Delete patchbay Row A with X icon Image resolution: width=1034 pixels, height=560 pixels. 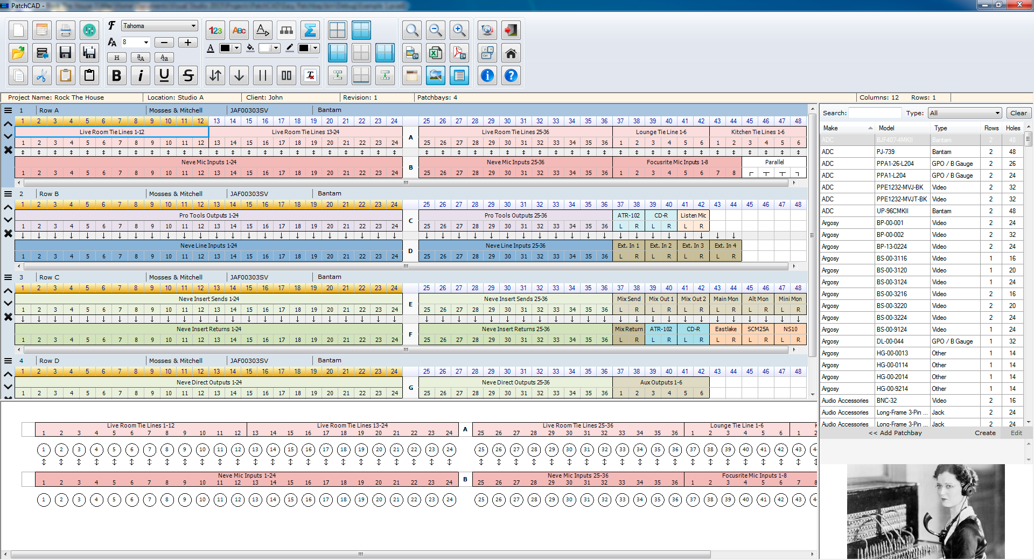point(8,150)
